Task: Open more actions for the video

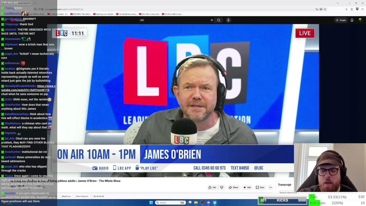Action: pyautogui.click(x=270, y=187)
